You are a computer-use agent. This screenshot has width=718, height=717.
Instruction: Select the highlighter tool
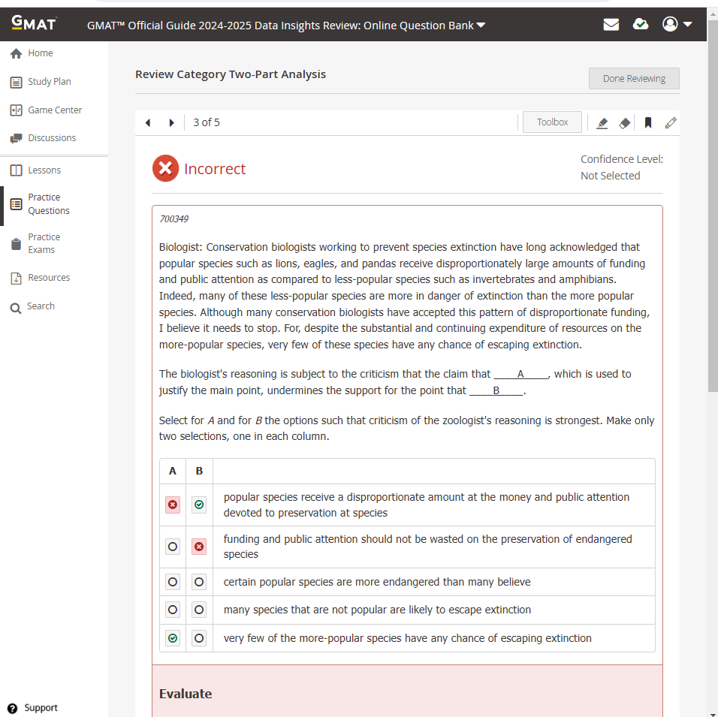click(x=602, y=123)
